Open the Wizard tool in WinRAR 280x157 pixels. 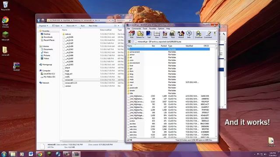point(181,34)
